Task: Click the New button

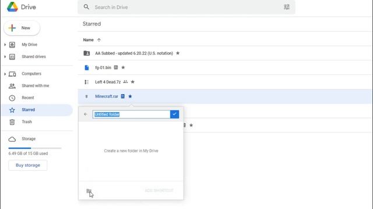Action: click(x=22, y=28)
